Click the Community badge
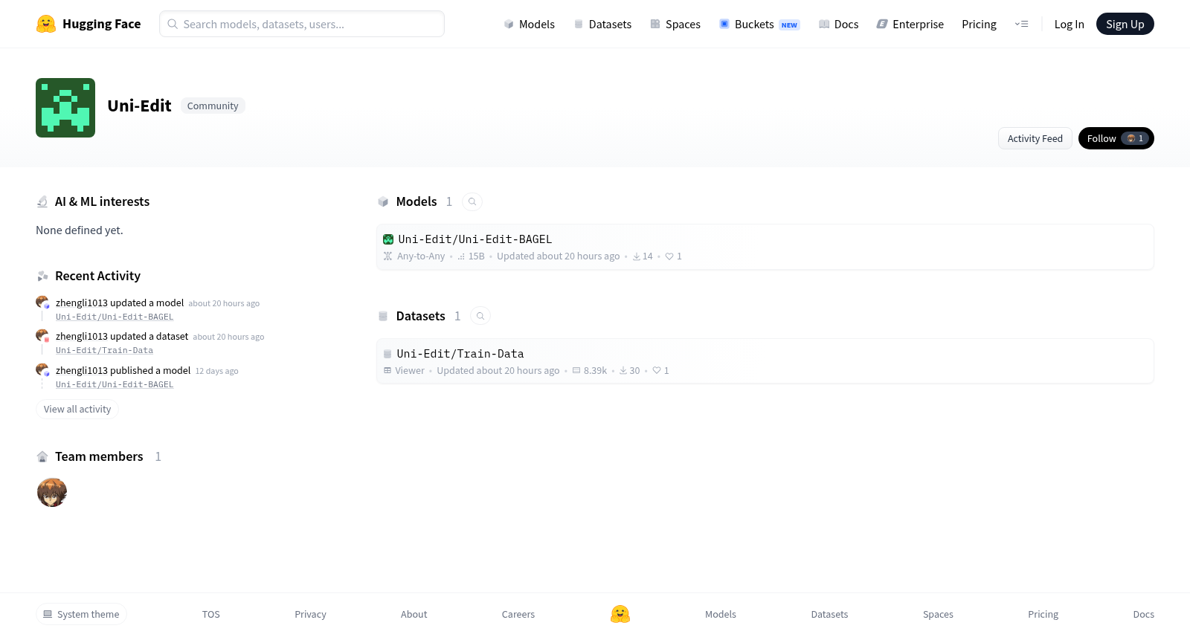 tap(213, 106)
